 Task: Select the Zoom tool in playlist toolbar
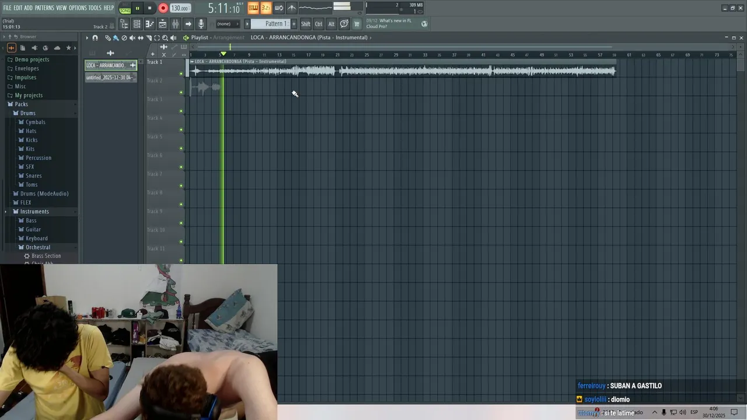coord(165,37)
